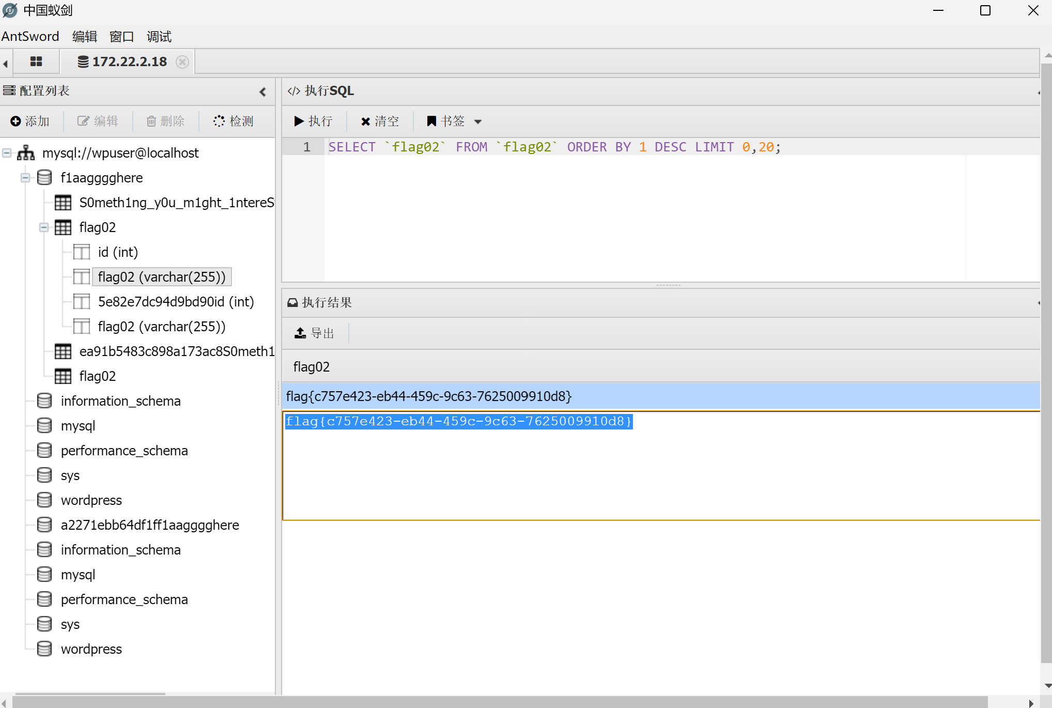Click the bottom horizontal scrollbar
Screen dimensions: 1052x708
click(500, 703)
